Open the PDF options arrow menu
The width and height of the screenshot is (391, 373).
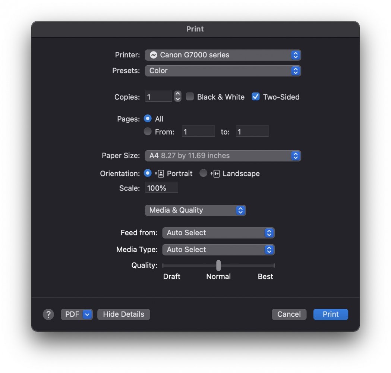pyautogui.click(x=87, y=314)
